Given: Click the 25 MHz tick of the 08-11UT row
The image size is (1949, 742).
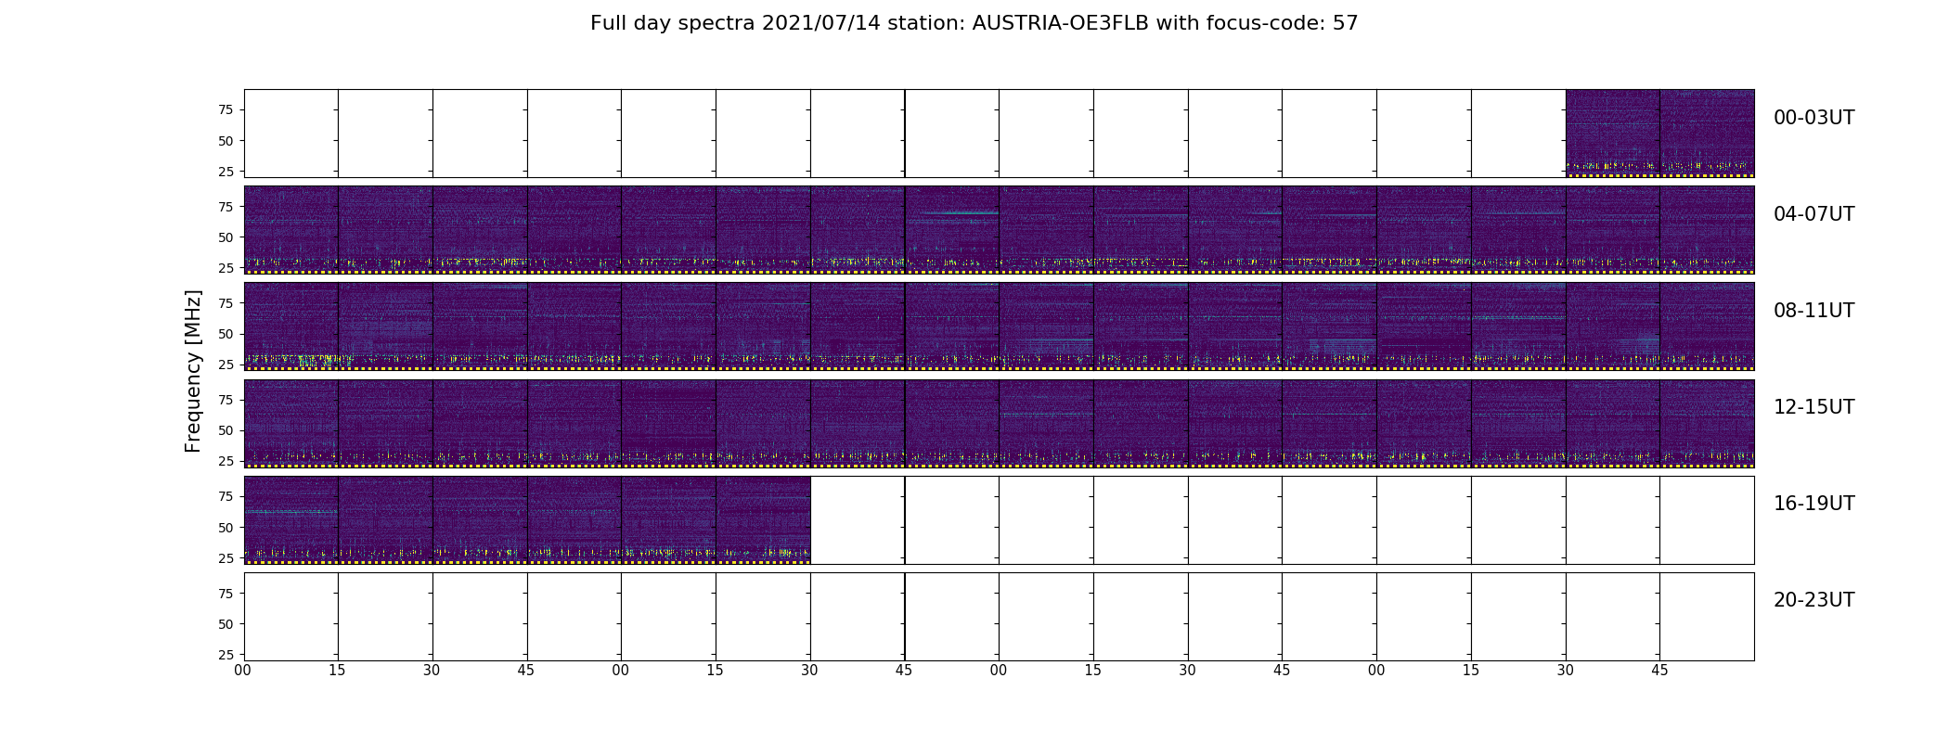Looking at the screenshot, I should pos(226,365).
